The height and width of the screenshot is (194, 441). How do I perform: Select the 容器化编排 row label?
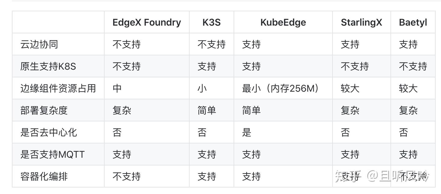click(44, 177)
